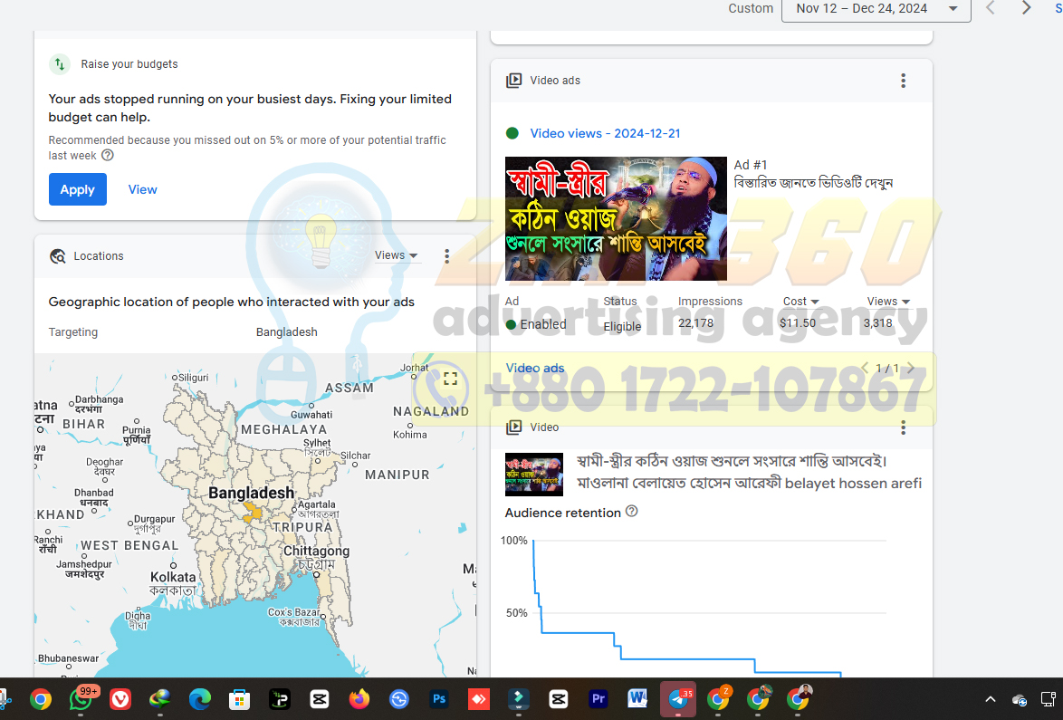
Task: Click the Locations card icon
Action: point(58,256)
